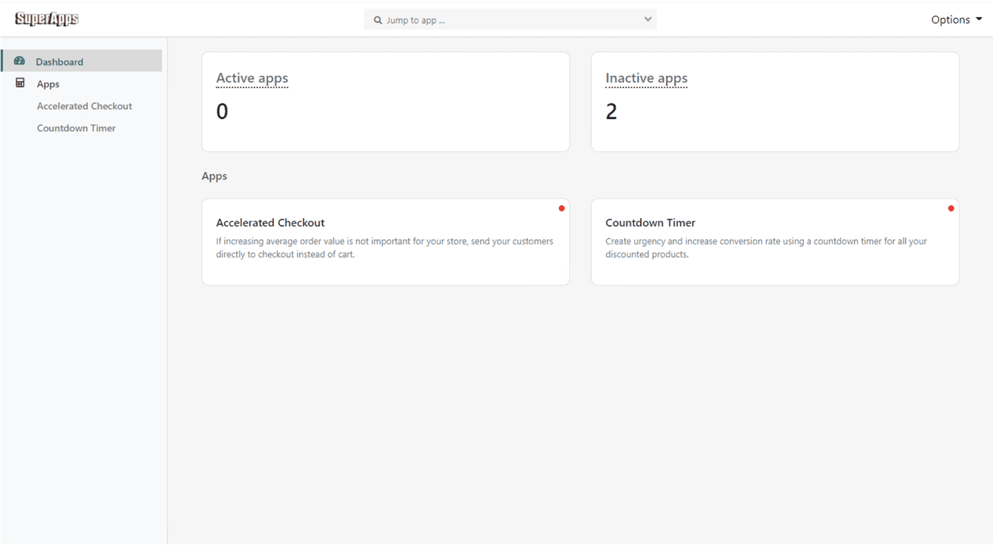The image size is (993, 558).
Task: Expand the Jump to app dropdown chevron
Action: point(647,19)
